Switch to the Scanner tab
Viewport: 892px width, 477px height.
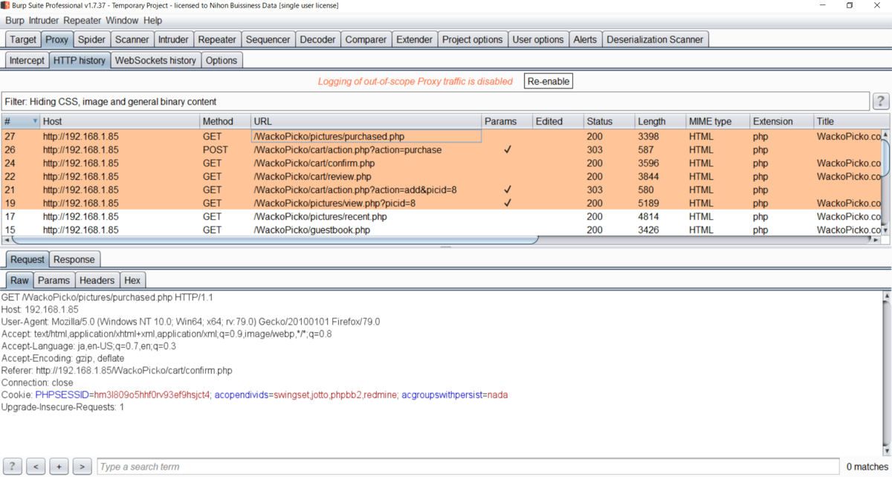pos(132,39)
